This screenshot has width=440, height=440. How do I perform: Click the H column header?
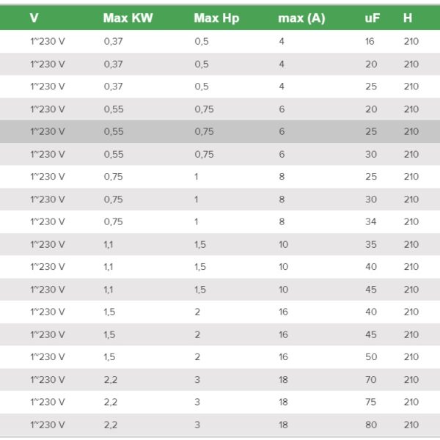tap(408, 18)
